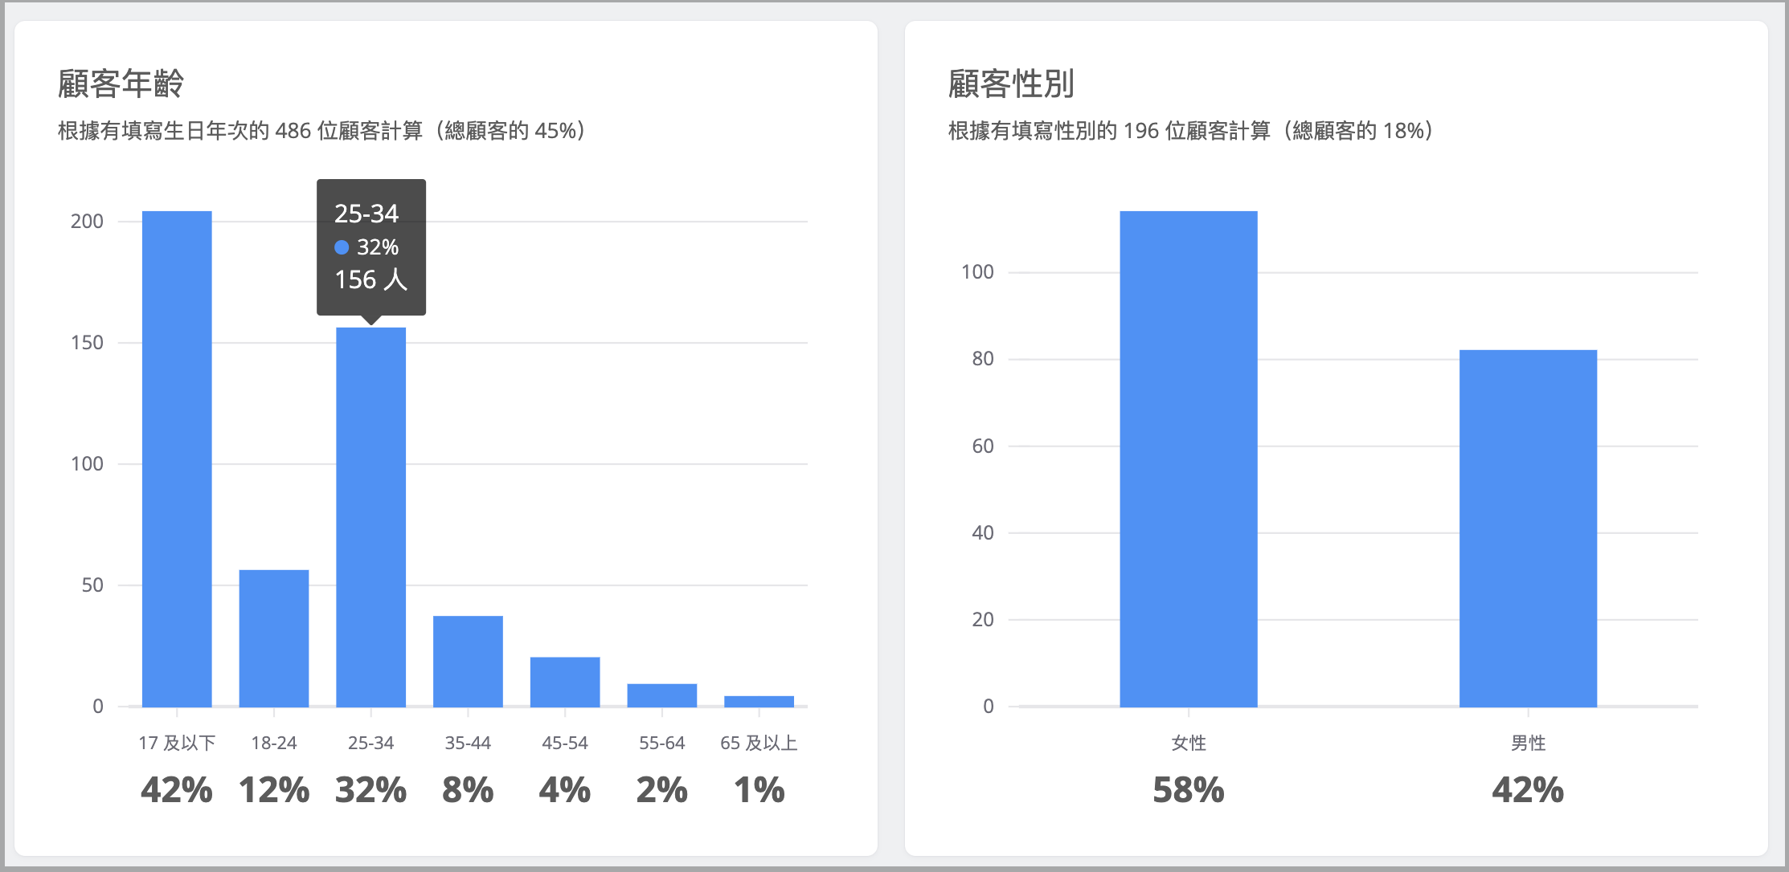This screenshot has width=1789, height=872.
Task: Click the 18-24 axis label
Action: click(274, 743)
